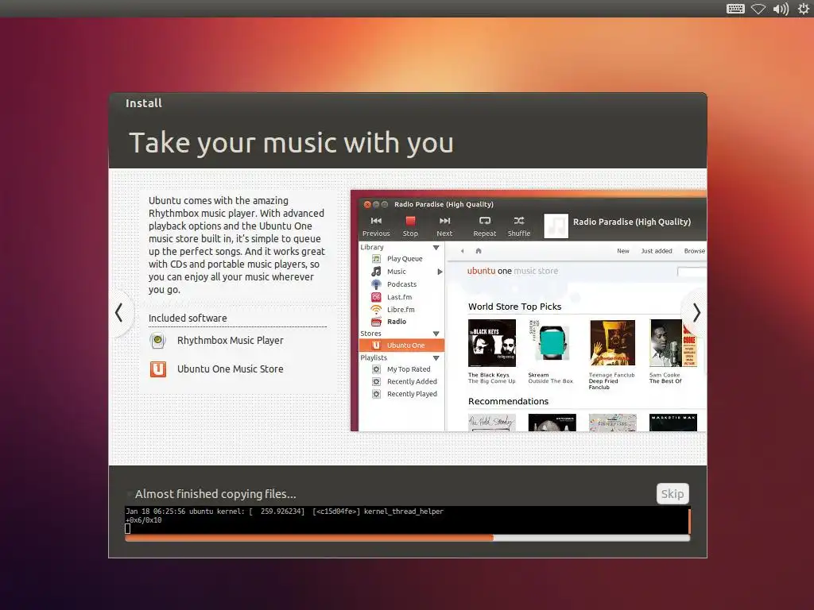The width and height of the screenshot is (814, 610).
Task: Advance to the next slideshow slide
Action: [x=696, y=313]
